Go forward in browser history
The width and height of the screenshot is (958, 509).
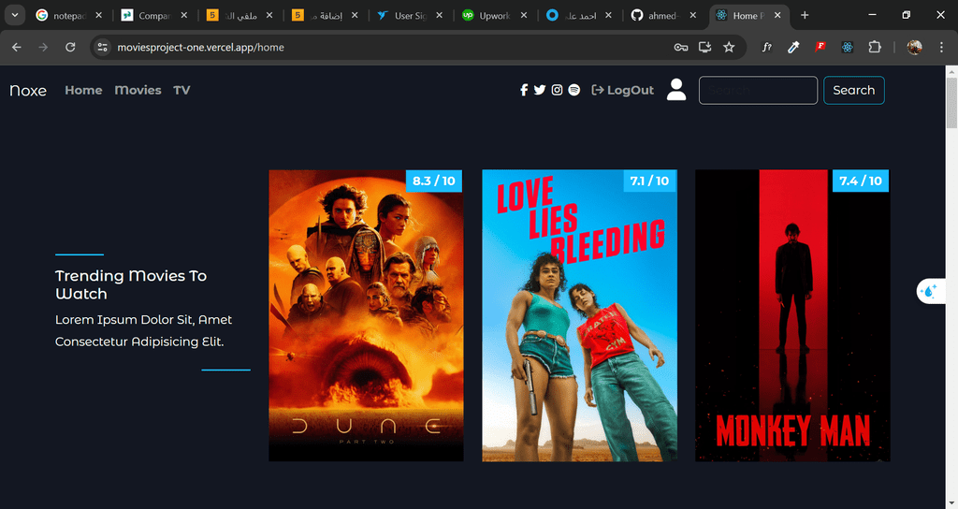tap(43, 47)
